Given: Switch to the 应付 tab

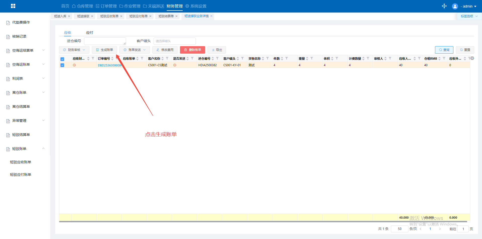Looking at the screenshot, I should (89, 33).
